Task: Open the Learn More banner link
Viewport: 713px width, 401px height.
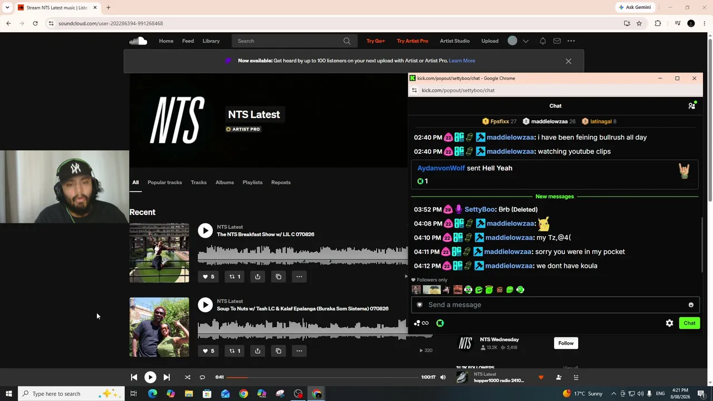Action: tap(462, 61)
